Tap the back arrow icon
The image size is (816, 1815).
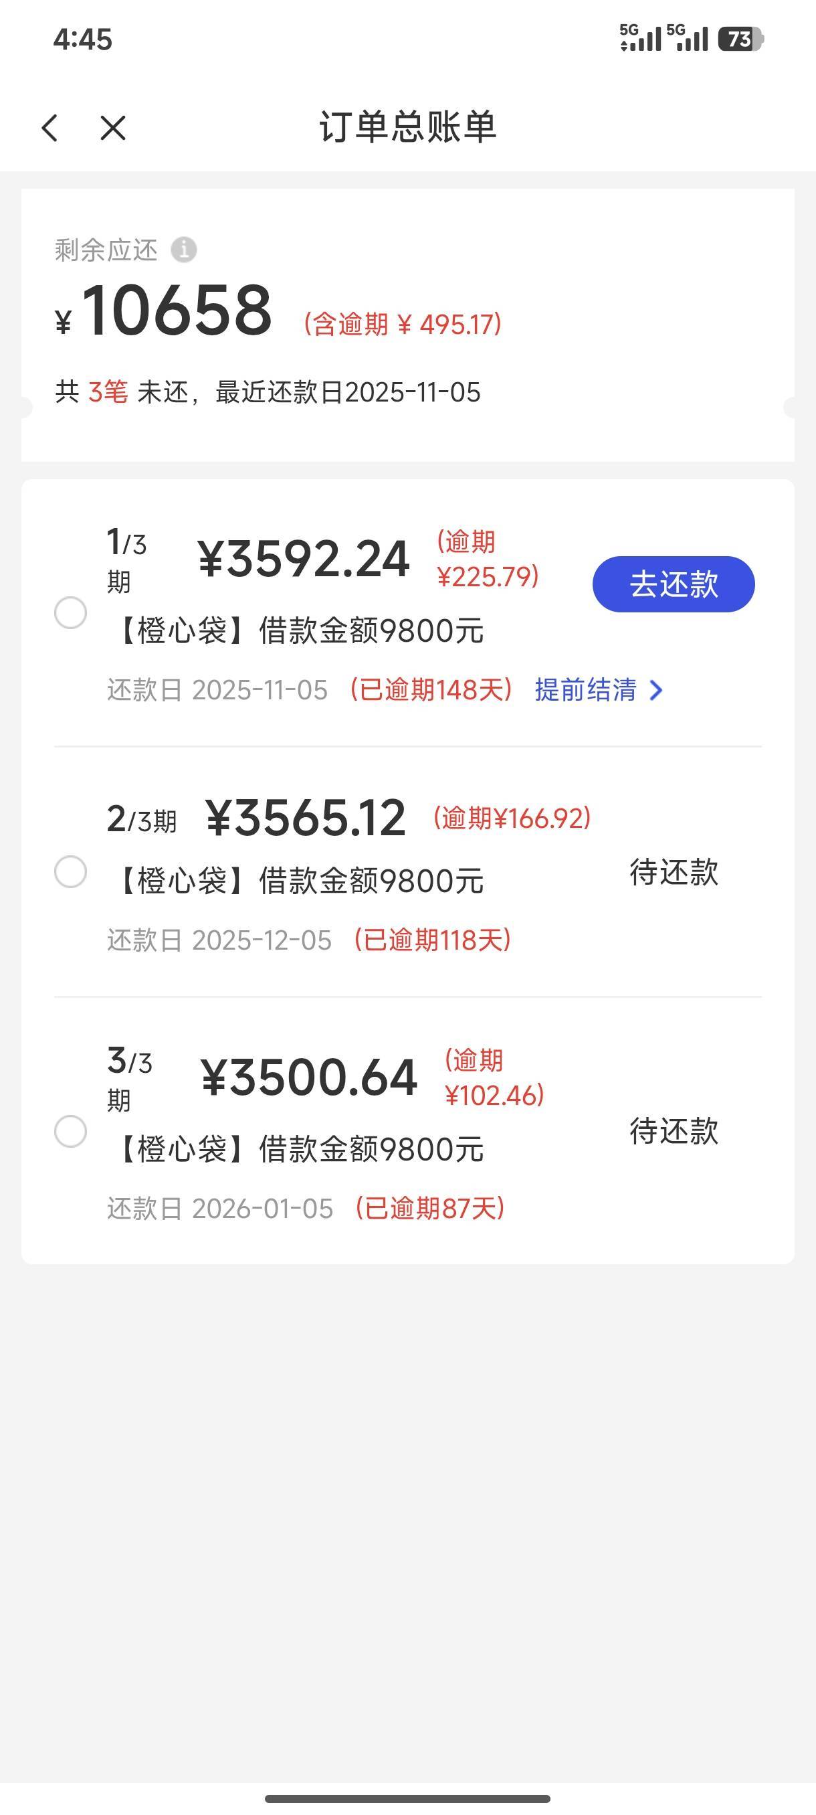point(50,128)
